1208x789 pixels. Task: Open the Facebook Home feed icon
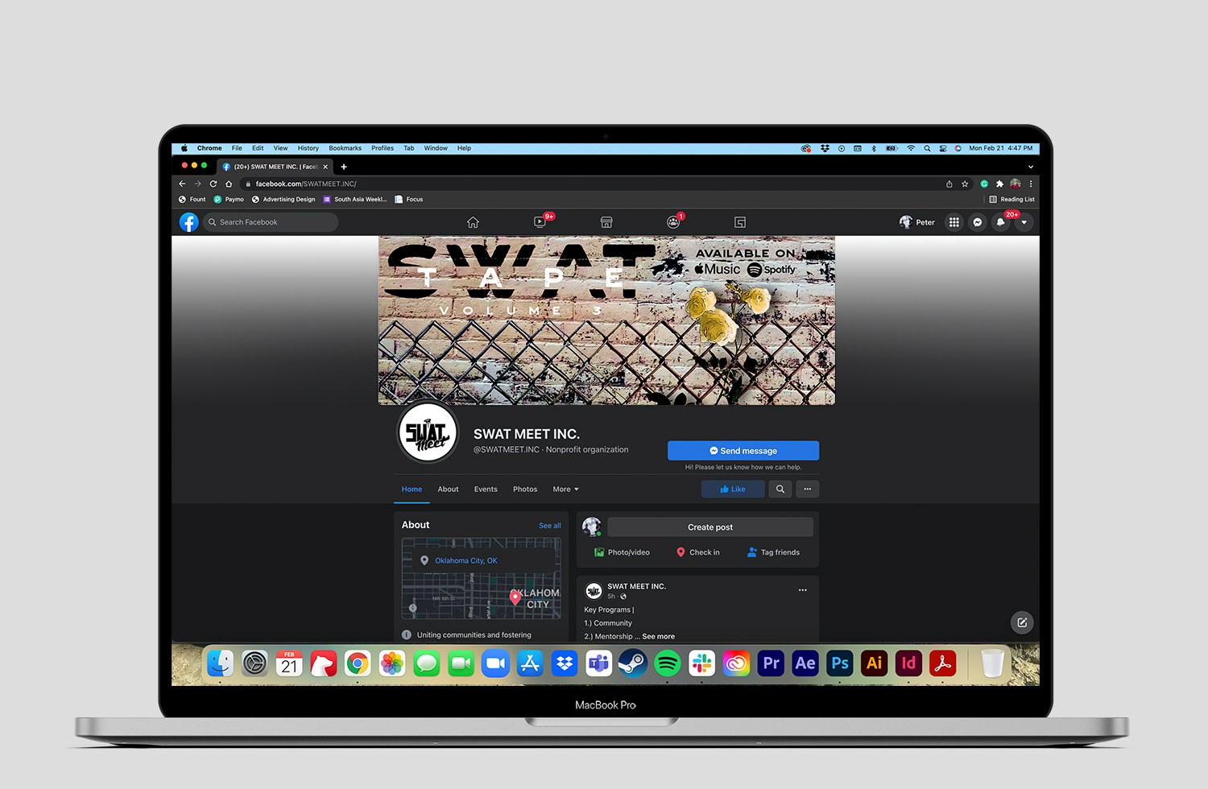coord(473,222)
